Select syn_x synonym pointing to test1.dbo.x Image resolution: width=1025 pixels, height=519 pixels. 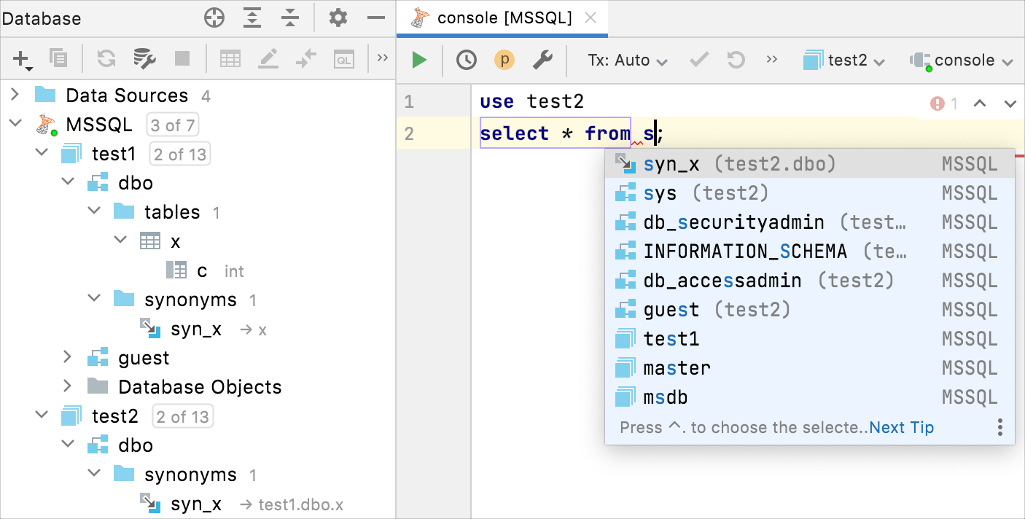click(x=241, y=504)
